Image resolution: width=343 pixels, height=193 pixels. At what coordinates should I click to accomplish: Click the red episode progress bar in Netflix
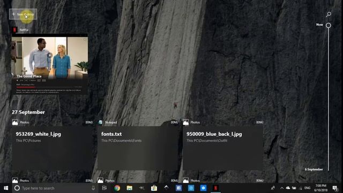(x=26, y=87)
